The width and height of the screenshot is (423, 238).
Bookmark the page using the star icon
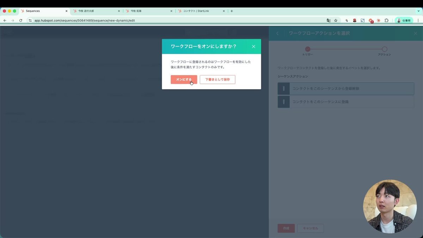click(x=335, y=20)
